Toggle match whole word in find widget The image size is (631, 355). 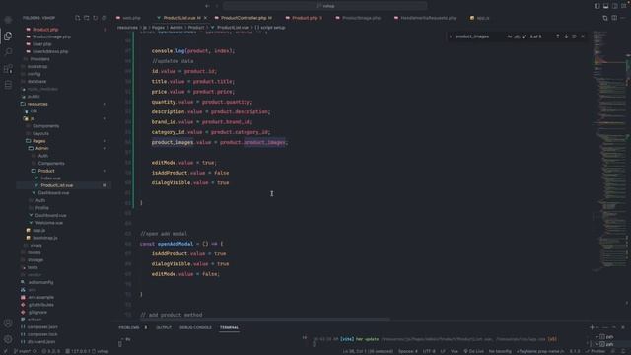tap(517, 36)
